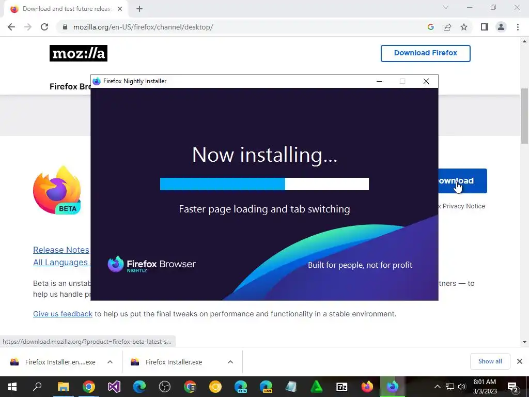Image resolution: width=529 pixels, height=397 pixels.
Task: Open network settings tray icon
Action: click(450, 387)
